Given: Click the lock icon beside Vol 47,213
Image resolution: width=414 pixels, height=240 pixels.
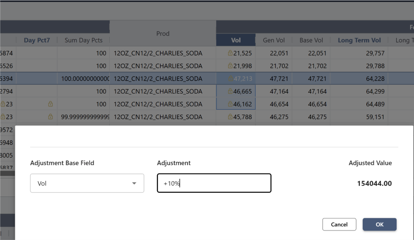Looking at the screenshot, I should tap(230, 79).
